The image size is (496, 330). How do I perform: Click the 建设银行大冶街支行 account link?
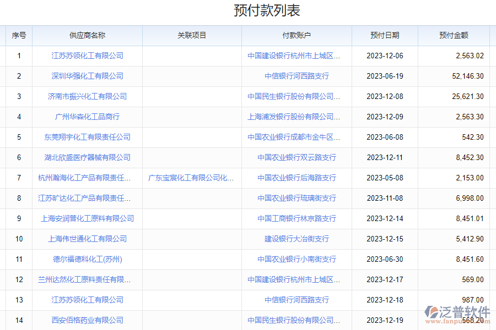pyautogui.click(x=296, y=239)
